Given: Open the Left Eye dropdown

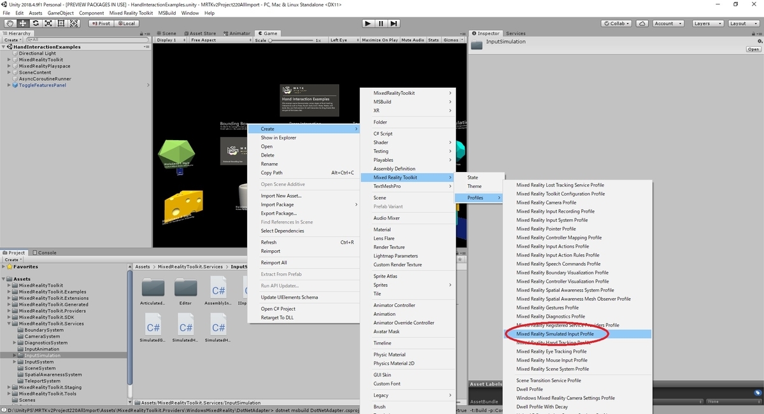Looking at the screenshot, I should coord(344,40).
